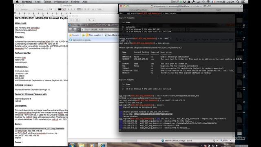Screen dimensions: 261x147
Task: Open the Favoris favorites button
Action: point(74,35)
